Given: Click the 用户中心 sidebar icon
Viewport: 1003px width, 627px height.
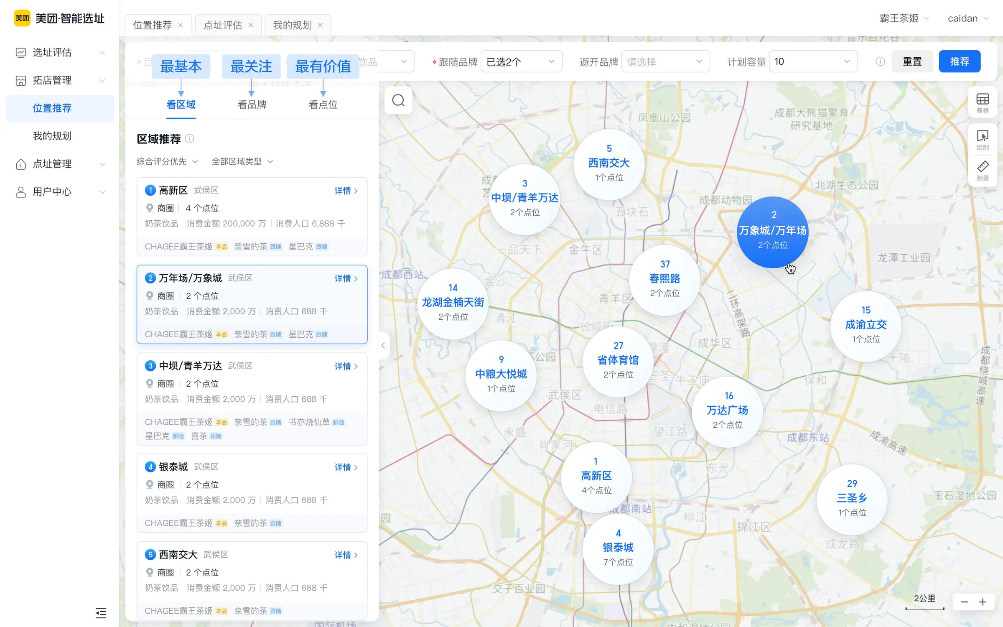Looking at the screenshot, I should [21, 192].
